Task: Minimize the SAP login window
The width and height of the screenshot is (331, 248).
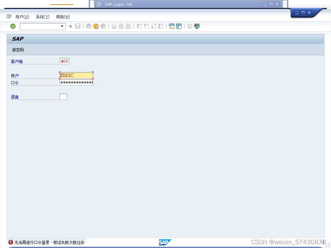Action: point(297,13)
